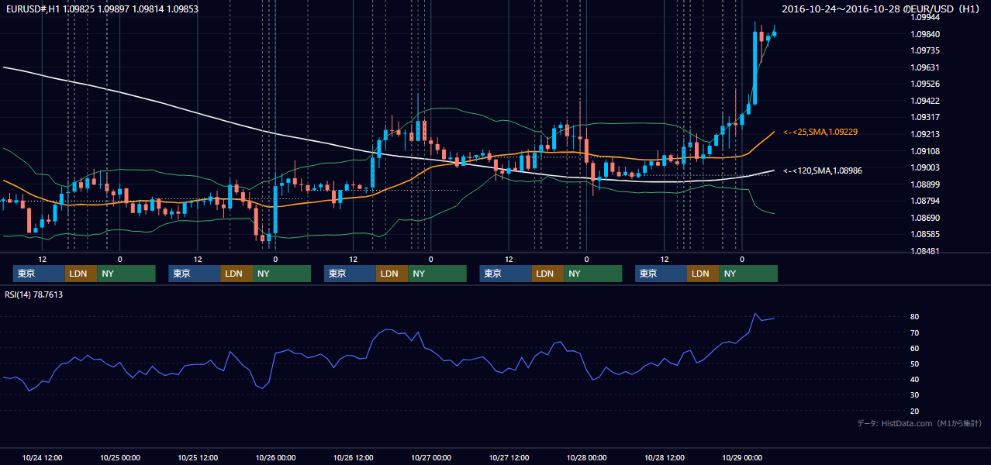The width and height of the screenshot is (991, 465).
Task: Select the white 120 SMA 1.08986 label
Action: [x=823, y=170]
